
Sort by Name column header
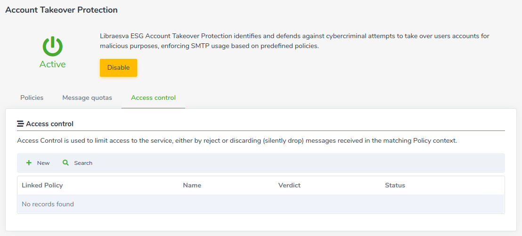[x=192, y=186]
